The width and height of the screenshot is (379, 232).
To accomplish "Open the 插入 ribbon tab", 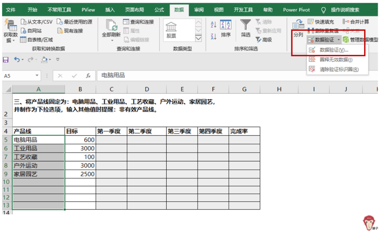I will 110,10.
